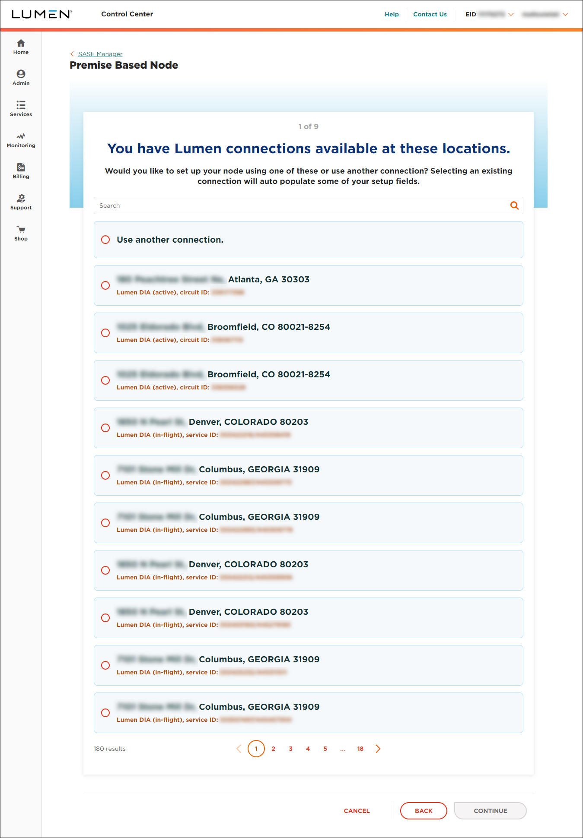Click the '1 of 9' step indicator

[x=309, y=126]
